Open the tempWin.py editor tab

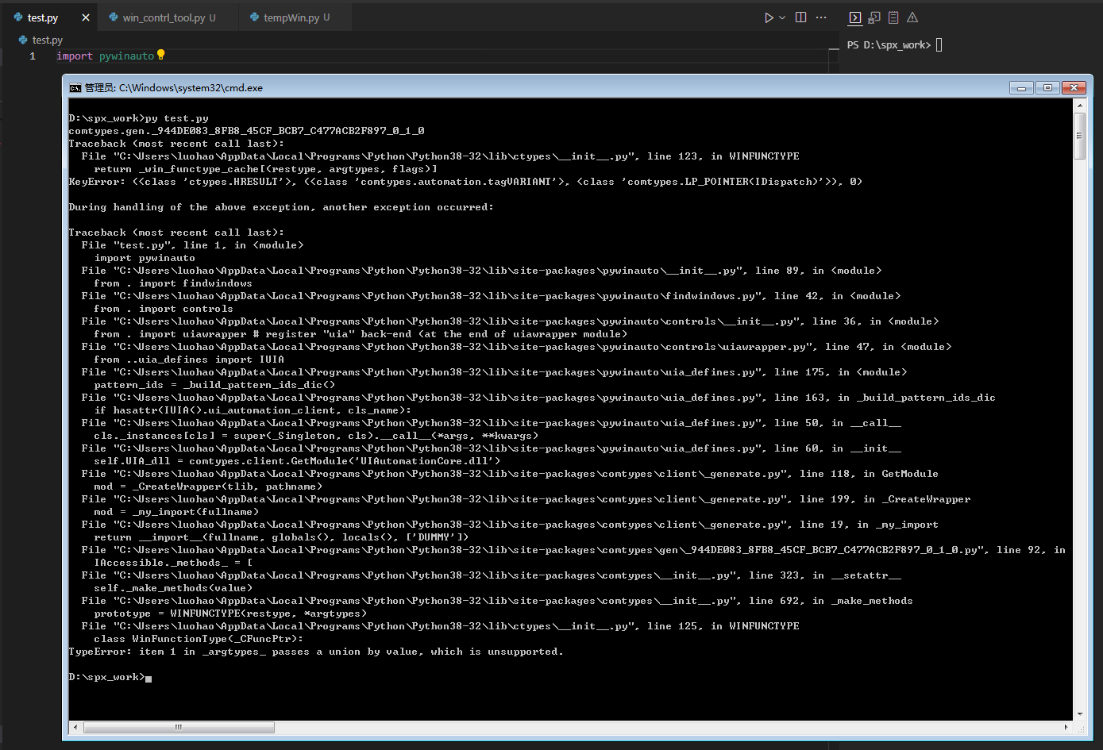click(291, 17)
